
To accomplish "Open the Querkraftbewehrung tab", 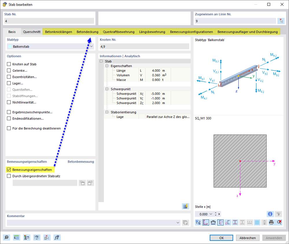I will 119,32.
